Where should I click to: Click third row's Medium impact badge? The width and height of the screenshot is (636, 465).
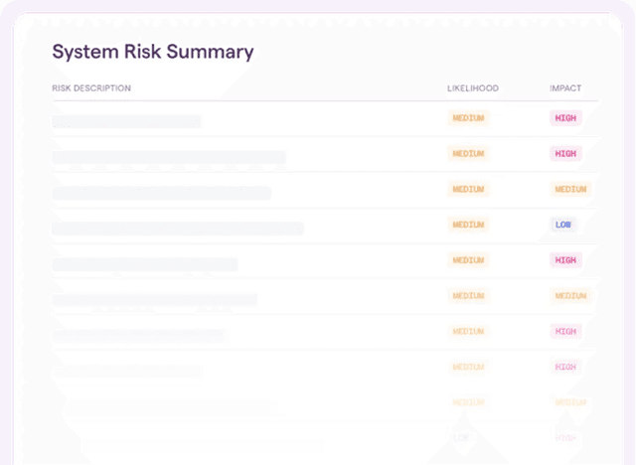[x=570, y=190]
